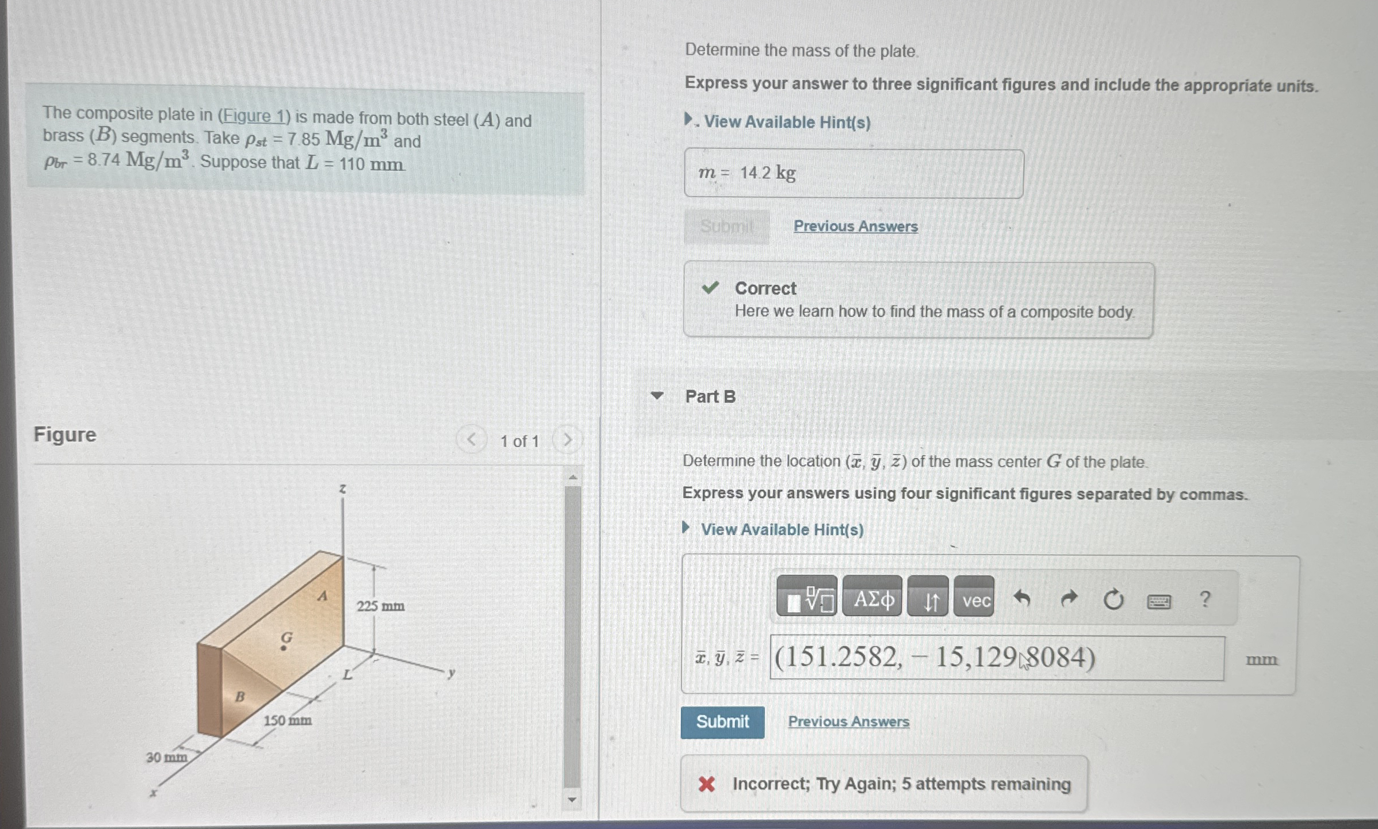Submit the Part B answer
Viewport: 1378px width, 829px height.
tap(723, 721)
